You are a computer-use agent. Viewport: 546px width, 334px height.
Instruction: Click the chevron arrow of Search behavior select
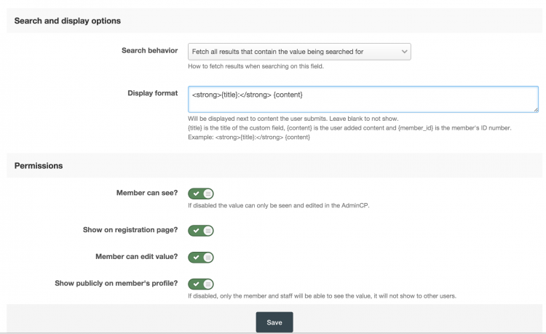(x=404, y=52)
